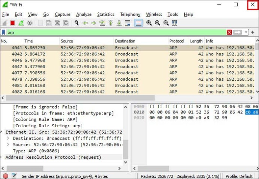Clear the display filter with red X
The width and height of the screenshot is (259, 179).
229,32
